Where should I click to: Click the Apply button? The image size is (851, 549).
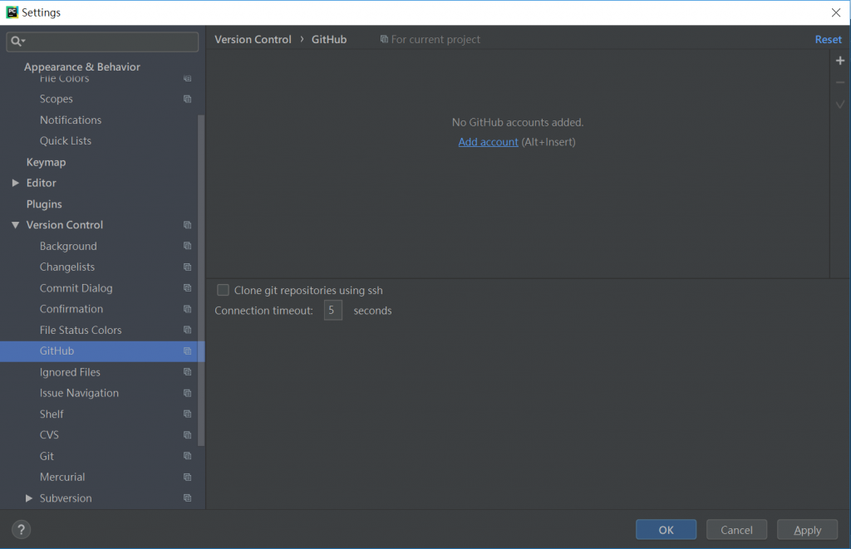pyautogui.click(x=807, y=529)
